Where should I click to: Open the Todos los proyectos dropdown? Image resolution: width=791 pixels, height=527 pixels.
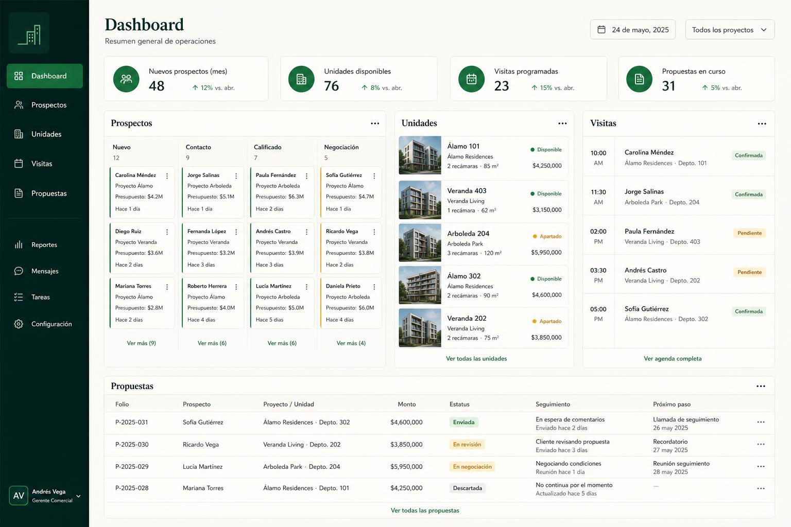(730, 30)
